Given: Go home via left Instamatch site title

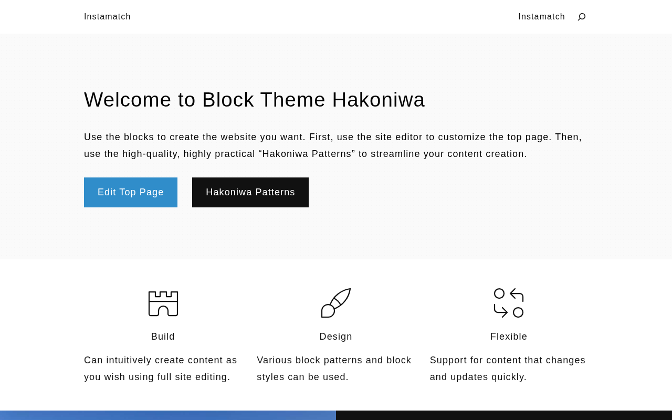Looking at the screenshot, I should click(x=107, y=17).
